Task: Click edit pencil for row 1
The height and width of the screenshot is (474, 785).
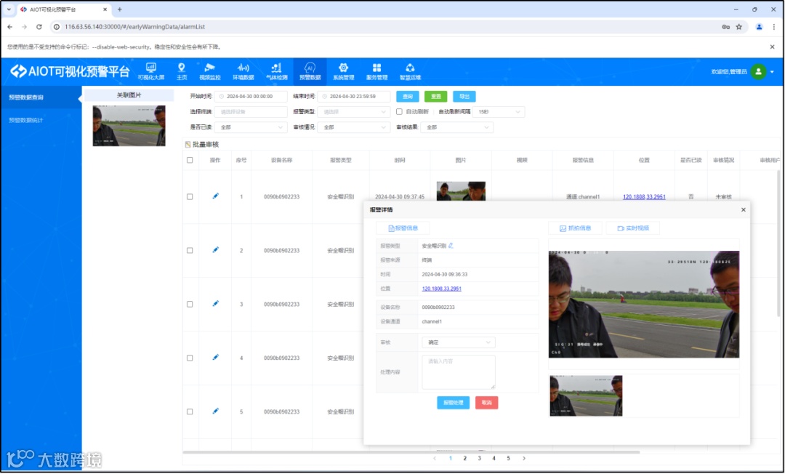Action: (x=215, y=196)
